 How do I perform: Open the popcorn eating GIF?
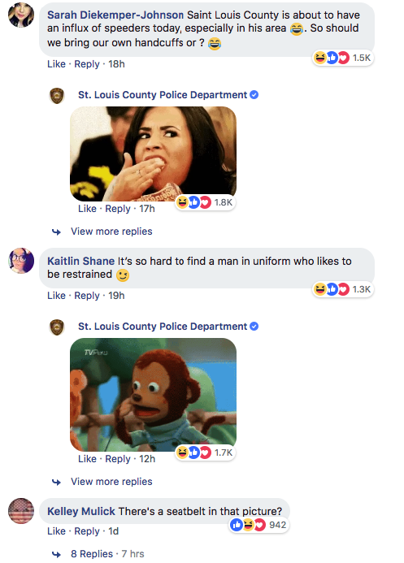click(154, 154)
